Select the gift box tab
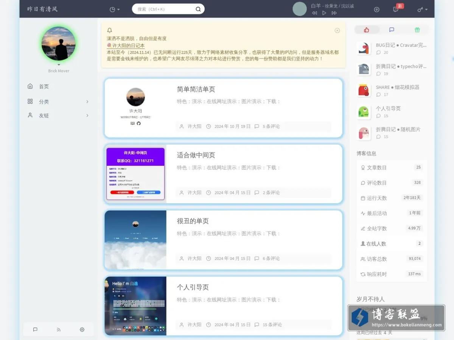This screenshot has height=340, width=454. click(417, 30)
